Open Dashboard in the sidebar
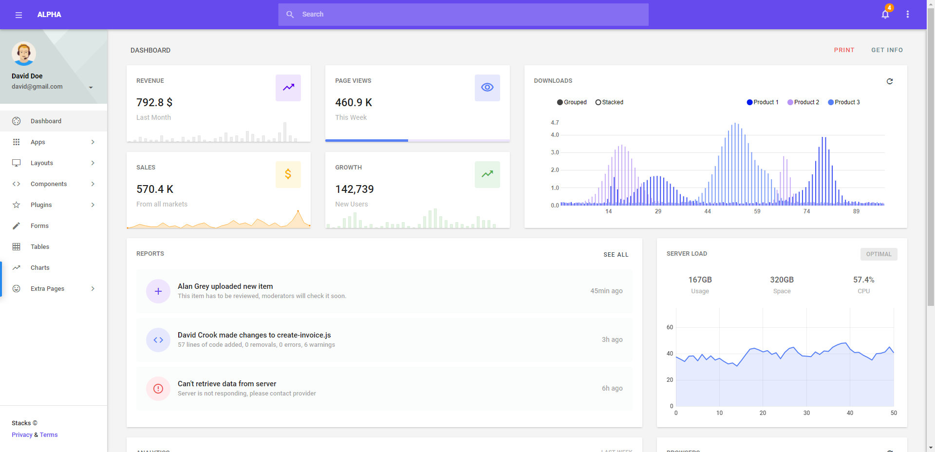This screenshot has height=452, width=935. point(54,121)
